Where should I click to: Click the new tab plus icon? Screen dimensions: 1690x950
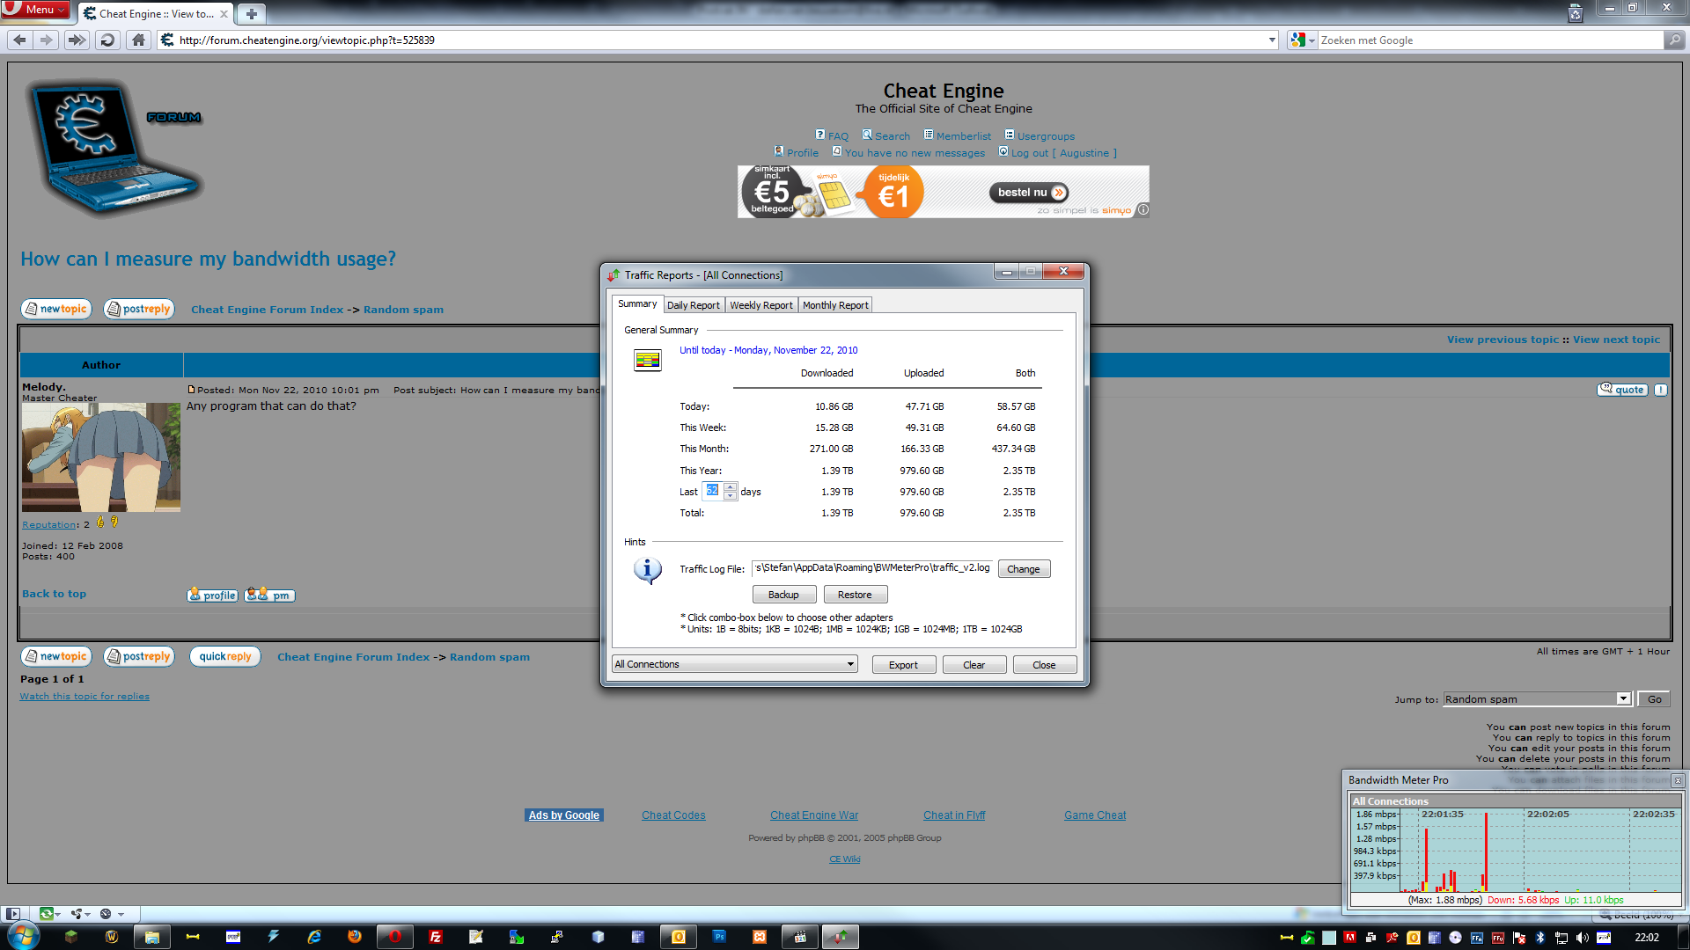click(252, 14)
